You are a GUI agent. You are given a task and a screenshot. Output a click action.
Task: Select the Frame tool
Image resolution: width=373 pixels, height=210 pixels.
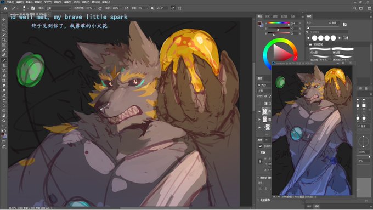pyautogui.click(x=4, y=45)
